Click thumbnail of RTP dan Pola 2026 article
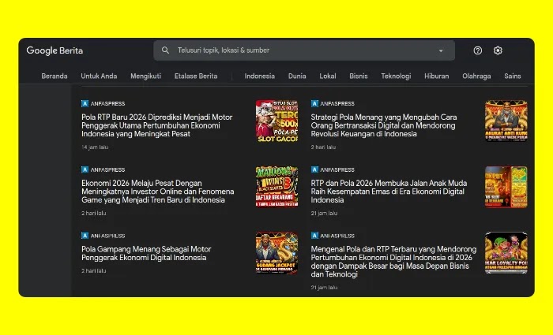 point(506,187)
